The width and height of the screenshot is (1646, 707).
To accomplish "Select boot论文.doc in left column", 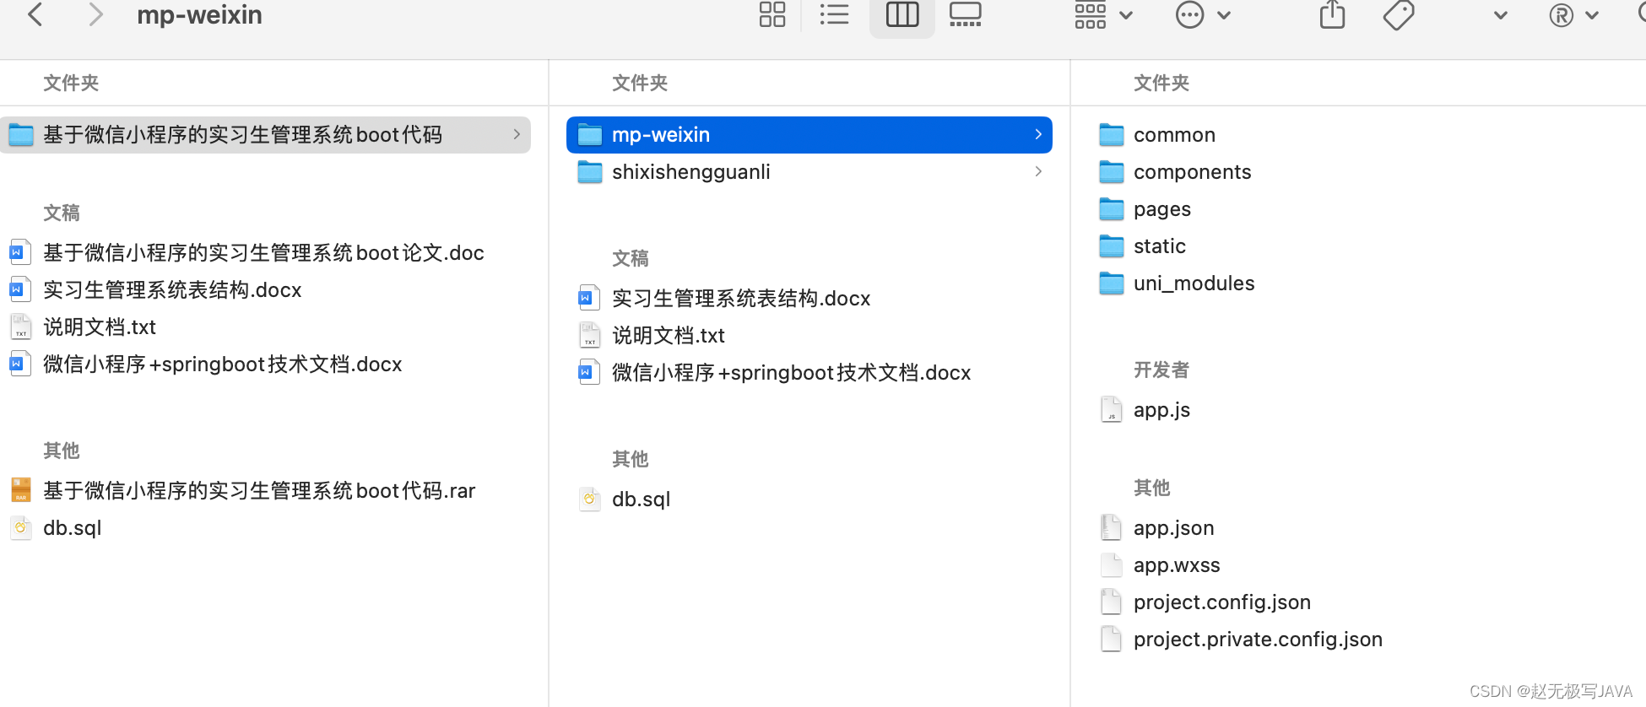I will [x=263, y=253].
